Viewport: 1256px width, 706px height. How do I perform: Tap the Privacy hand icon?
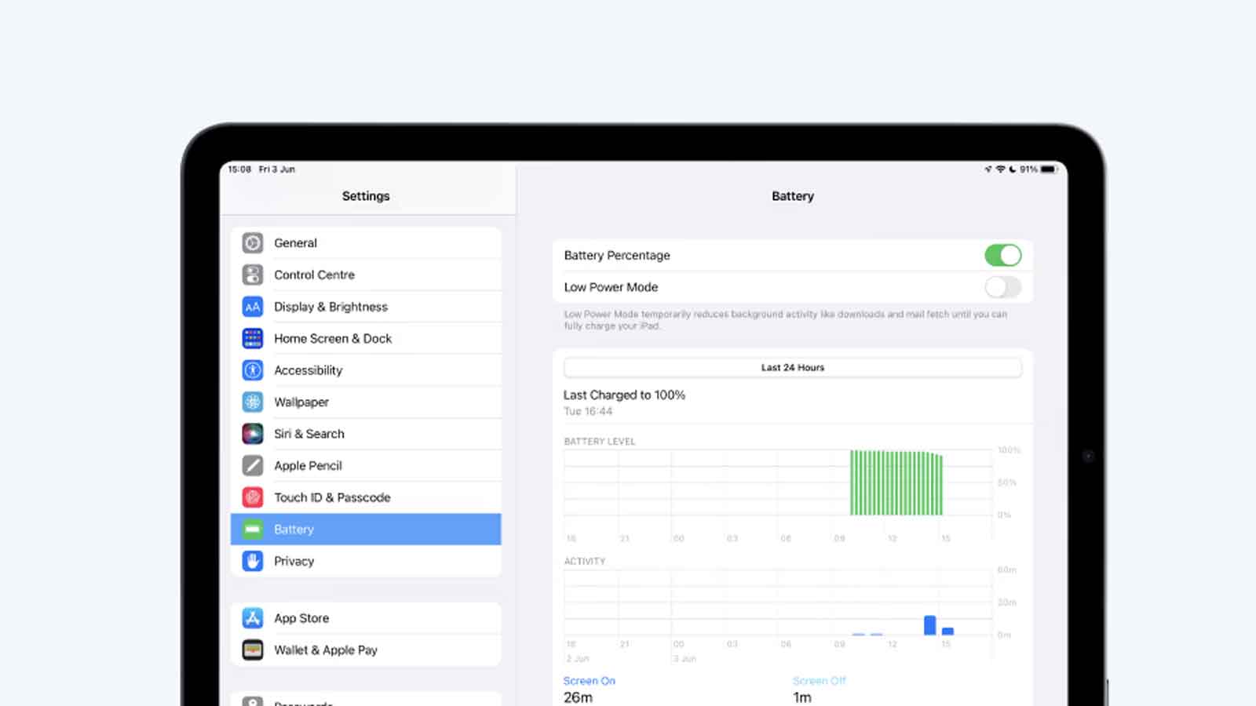[253, 561]
